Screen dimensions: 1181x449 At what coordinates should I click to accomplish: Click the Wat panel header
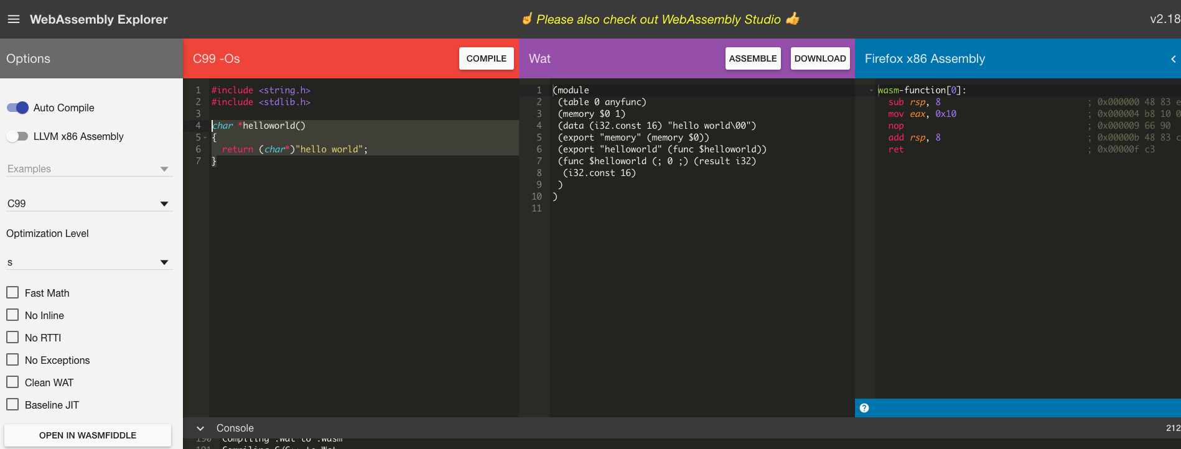539,58
